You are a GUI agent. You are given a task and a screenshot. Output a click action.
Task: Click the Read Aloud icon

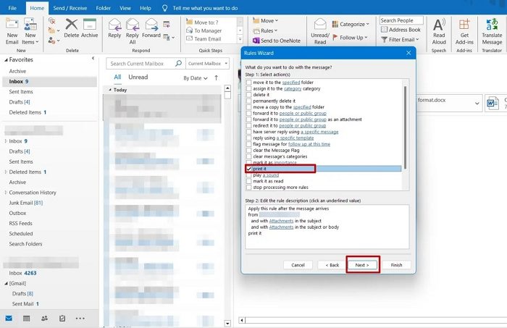[439, 25]
